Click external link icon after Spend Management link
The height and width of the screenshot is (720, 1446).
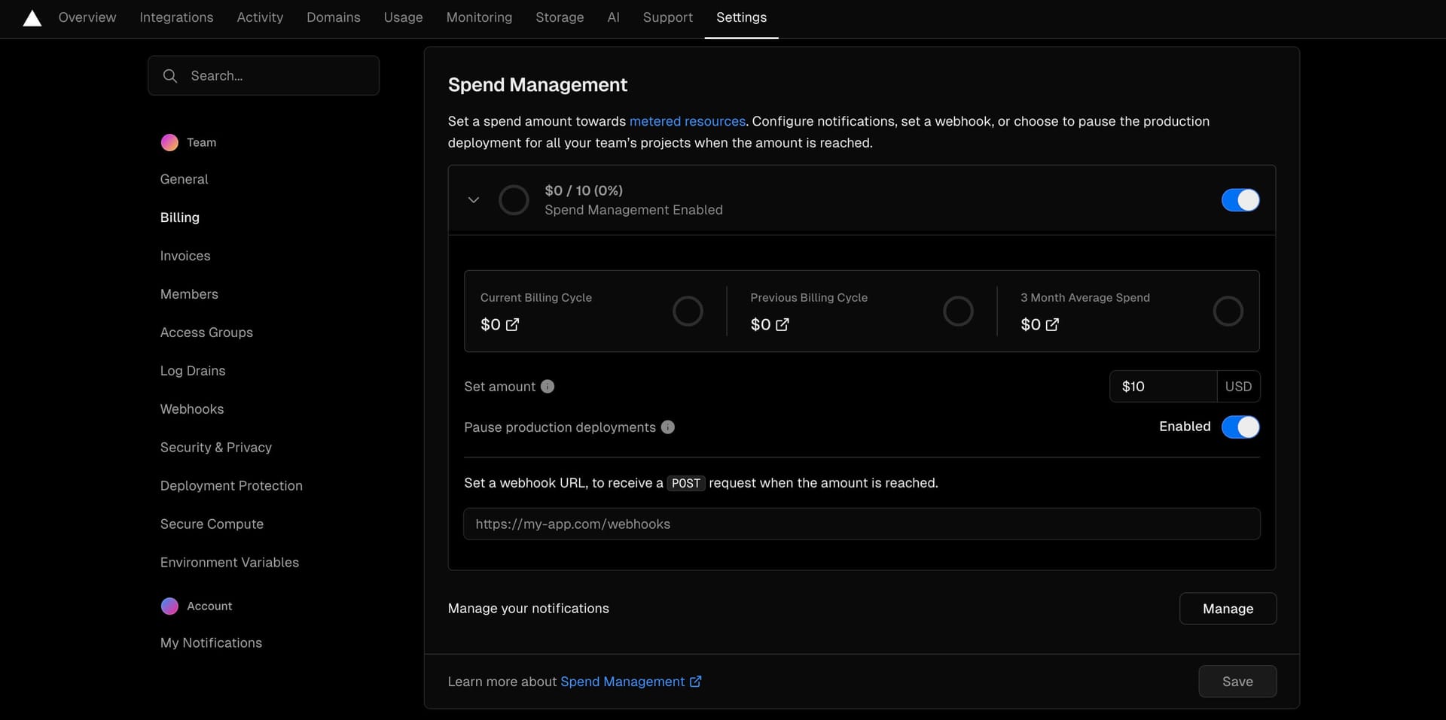pos(694,682)
